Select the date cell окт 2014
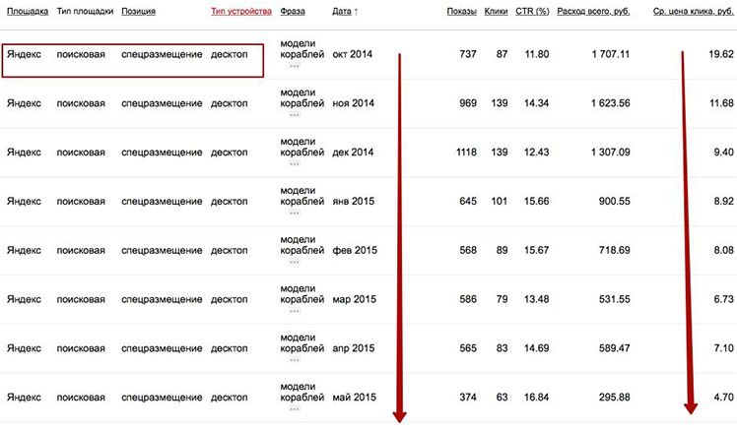The image size is (737, 431). pyautogui.click(x=352, y=54)
